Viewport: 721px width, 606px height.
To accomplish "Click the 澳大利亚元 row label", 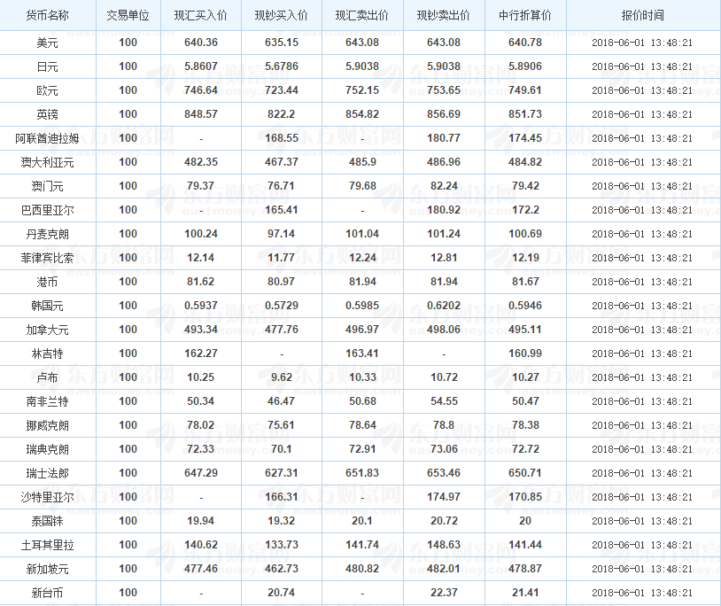I will click(47, 162).
